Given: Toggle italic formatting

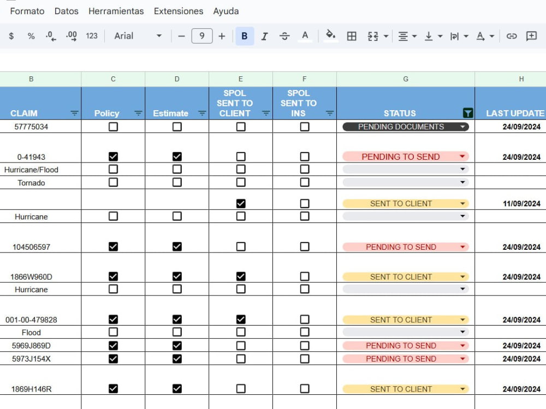Looking at the screenshot, I should pyautogui.click(x=264, y=36).
